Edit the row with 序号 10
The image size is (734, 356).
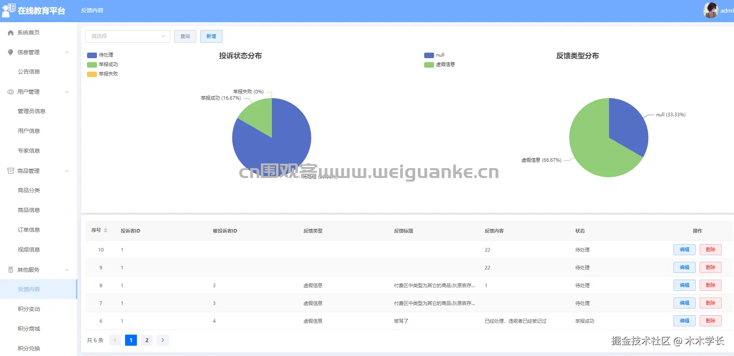pyautogui.click(x=685, y=250)
